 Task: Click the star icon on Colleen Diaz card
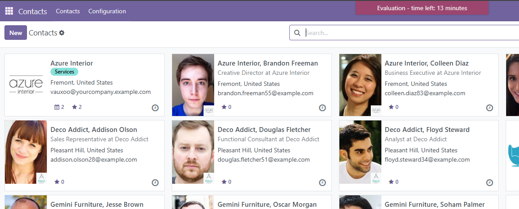[391, 107]
